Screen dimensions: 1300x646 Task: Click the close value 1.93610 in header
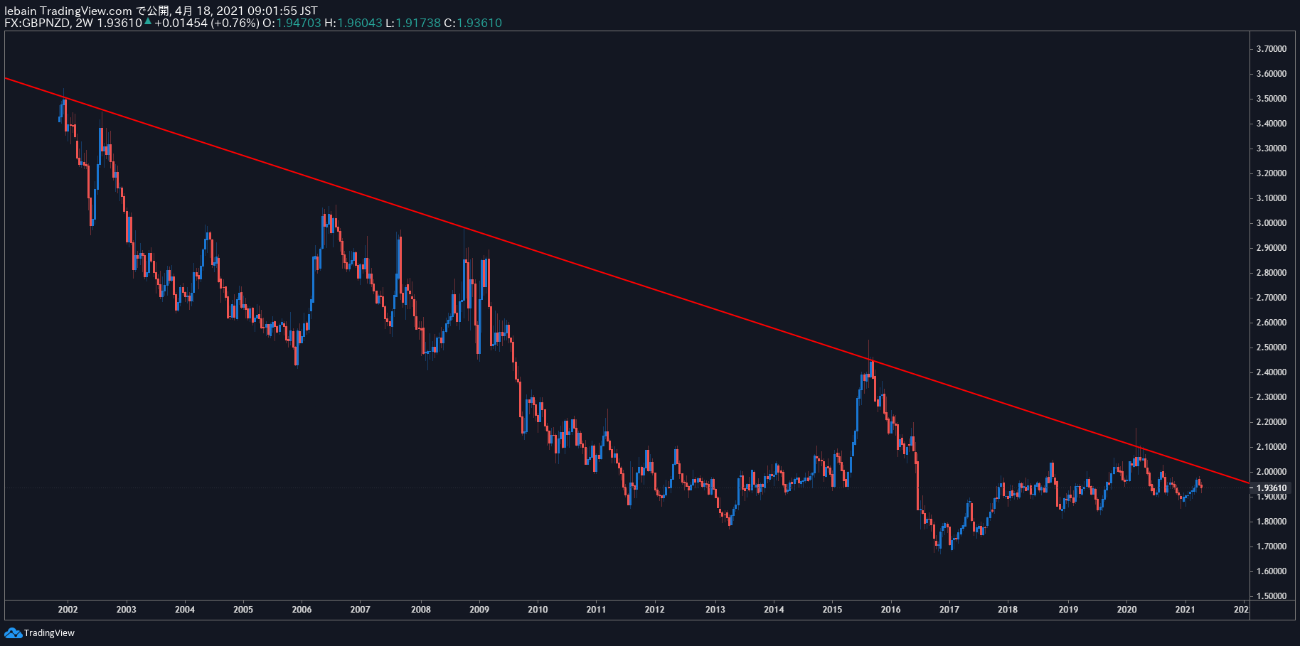point(479,23)
